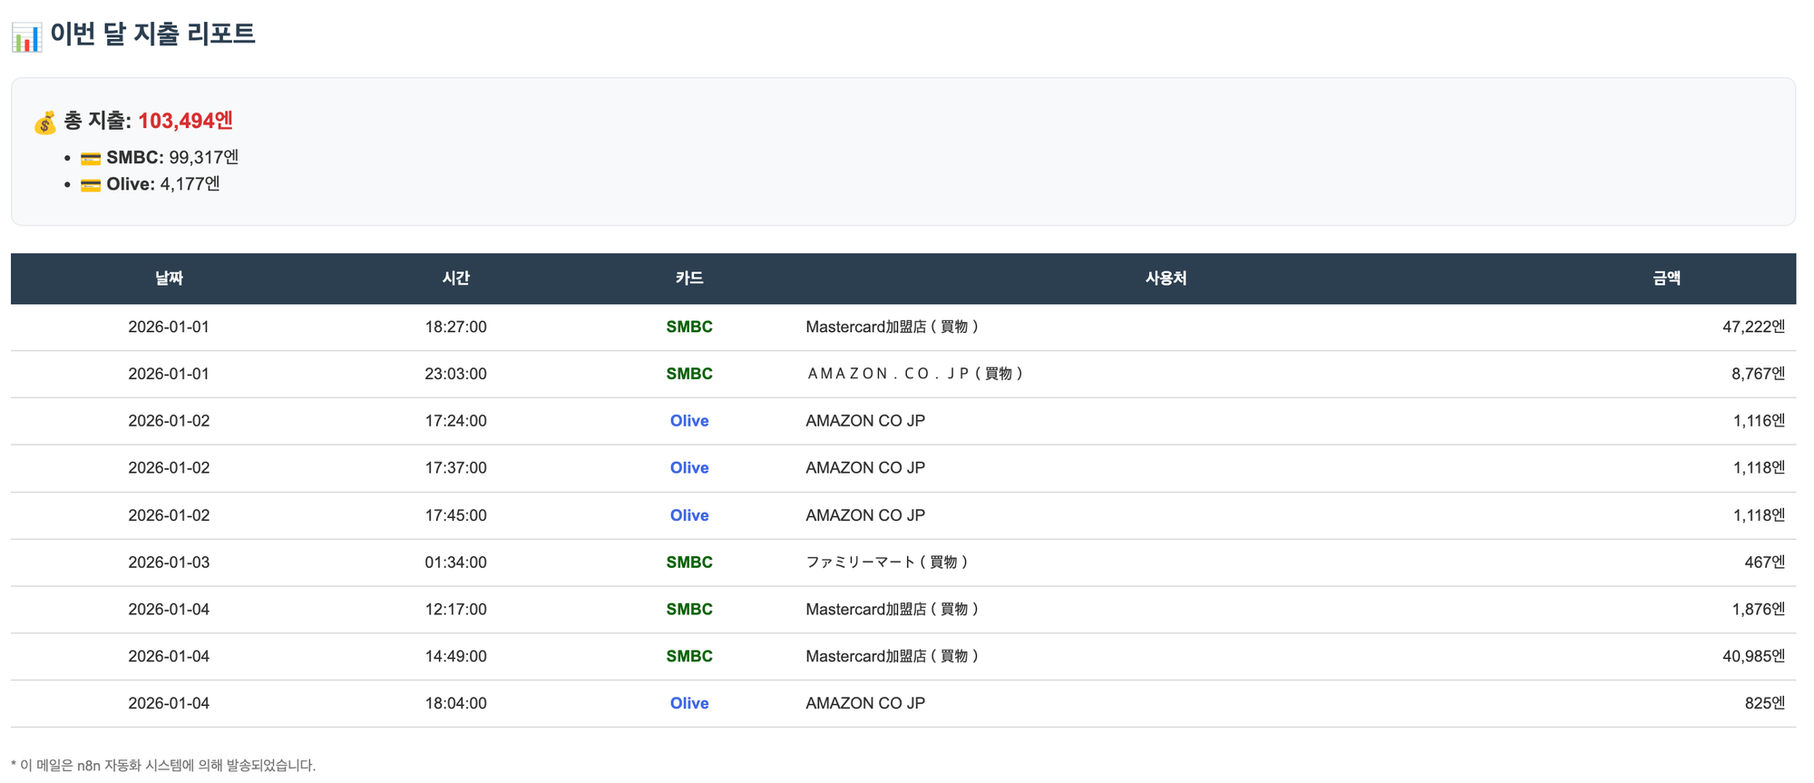Viewport: 1814px width, 783px height.
Task: Select the 금액 column header
Action: point(1666,279)
